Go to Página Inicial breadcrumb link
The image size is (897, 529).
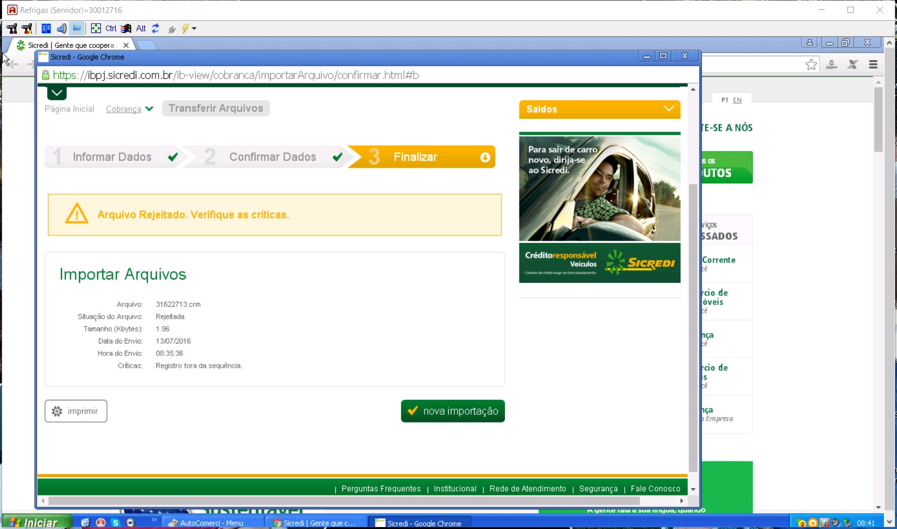click(x=69, y=109)
